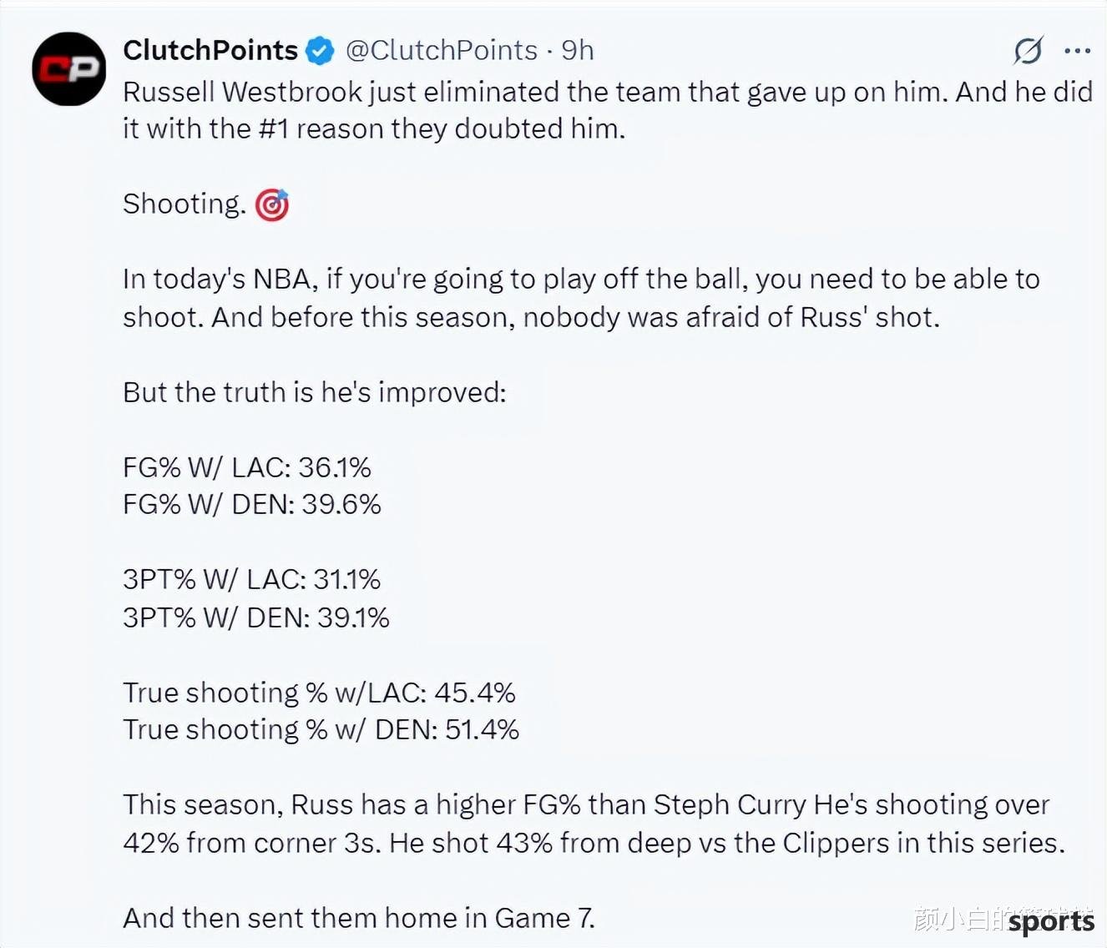This screenshot has width=1107, height=948.
Task: Visit the @ClutchPoints handle link
Action: (442, 51)
